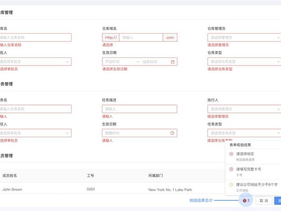Click the 请选择地区 validation result entry

point(253,156)
